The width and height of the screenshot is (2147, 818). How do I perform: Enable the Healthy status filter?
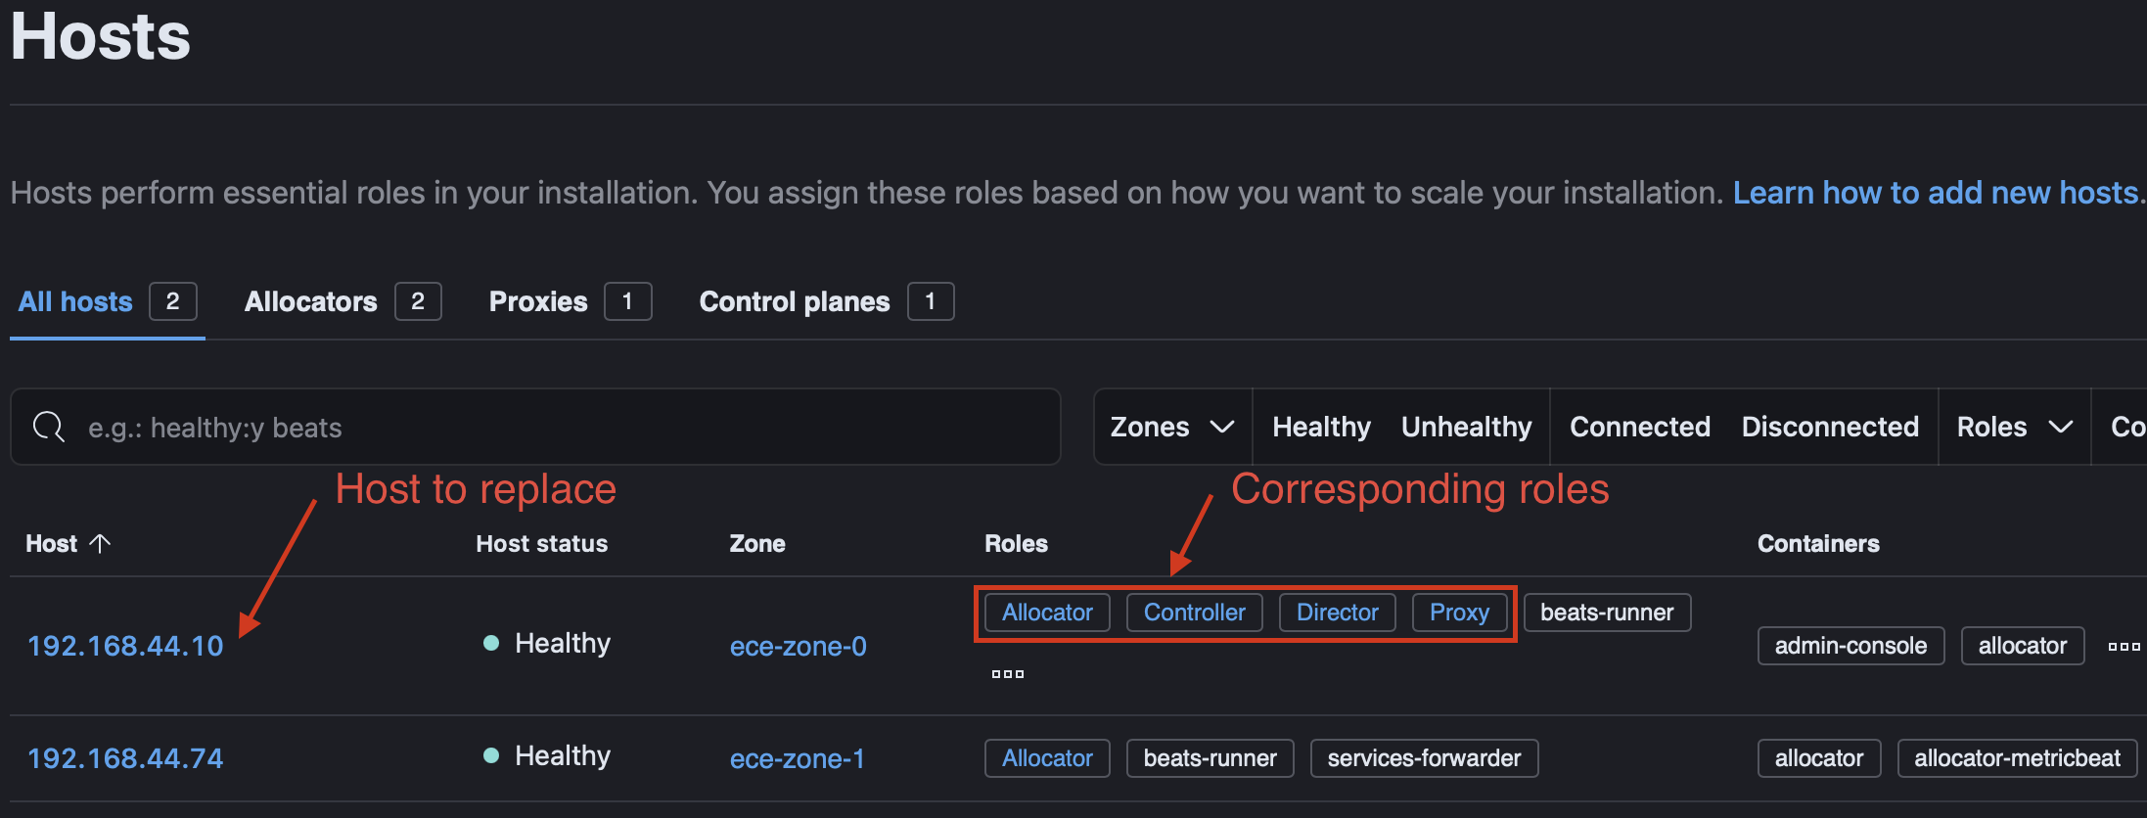click(1320, 427)
